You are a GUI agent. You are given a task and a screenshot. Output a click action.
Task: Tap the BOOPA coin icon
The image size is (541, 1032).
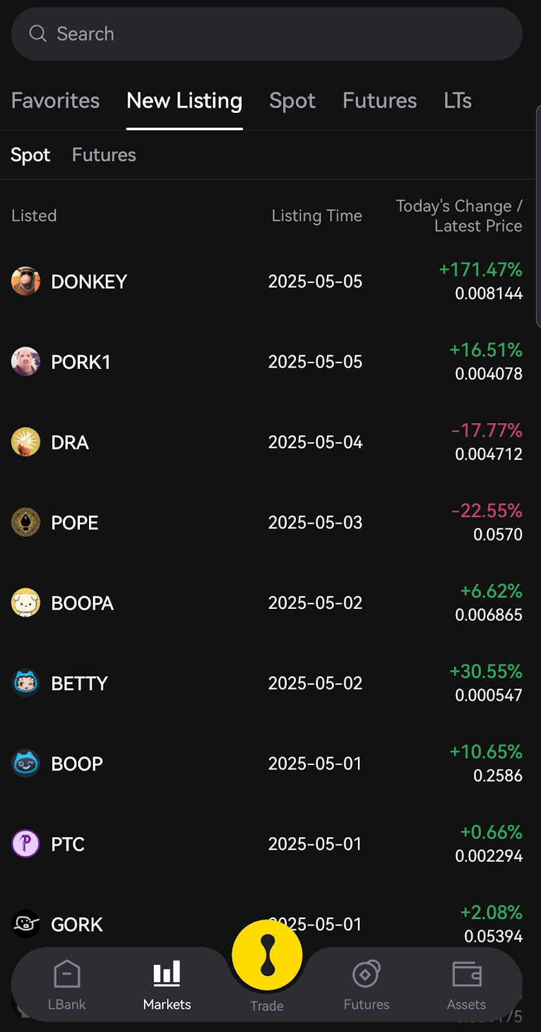pyautogui.click(x=26, y=603)
